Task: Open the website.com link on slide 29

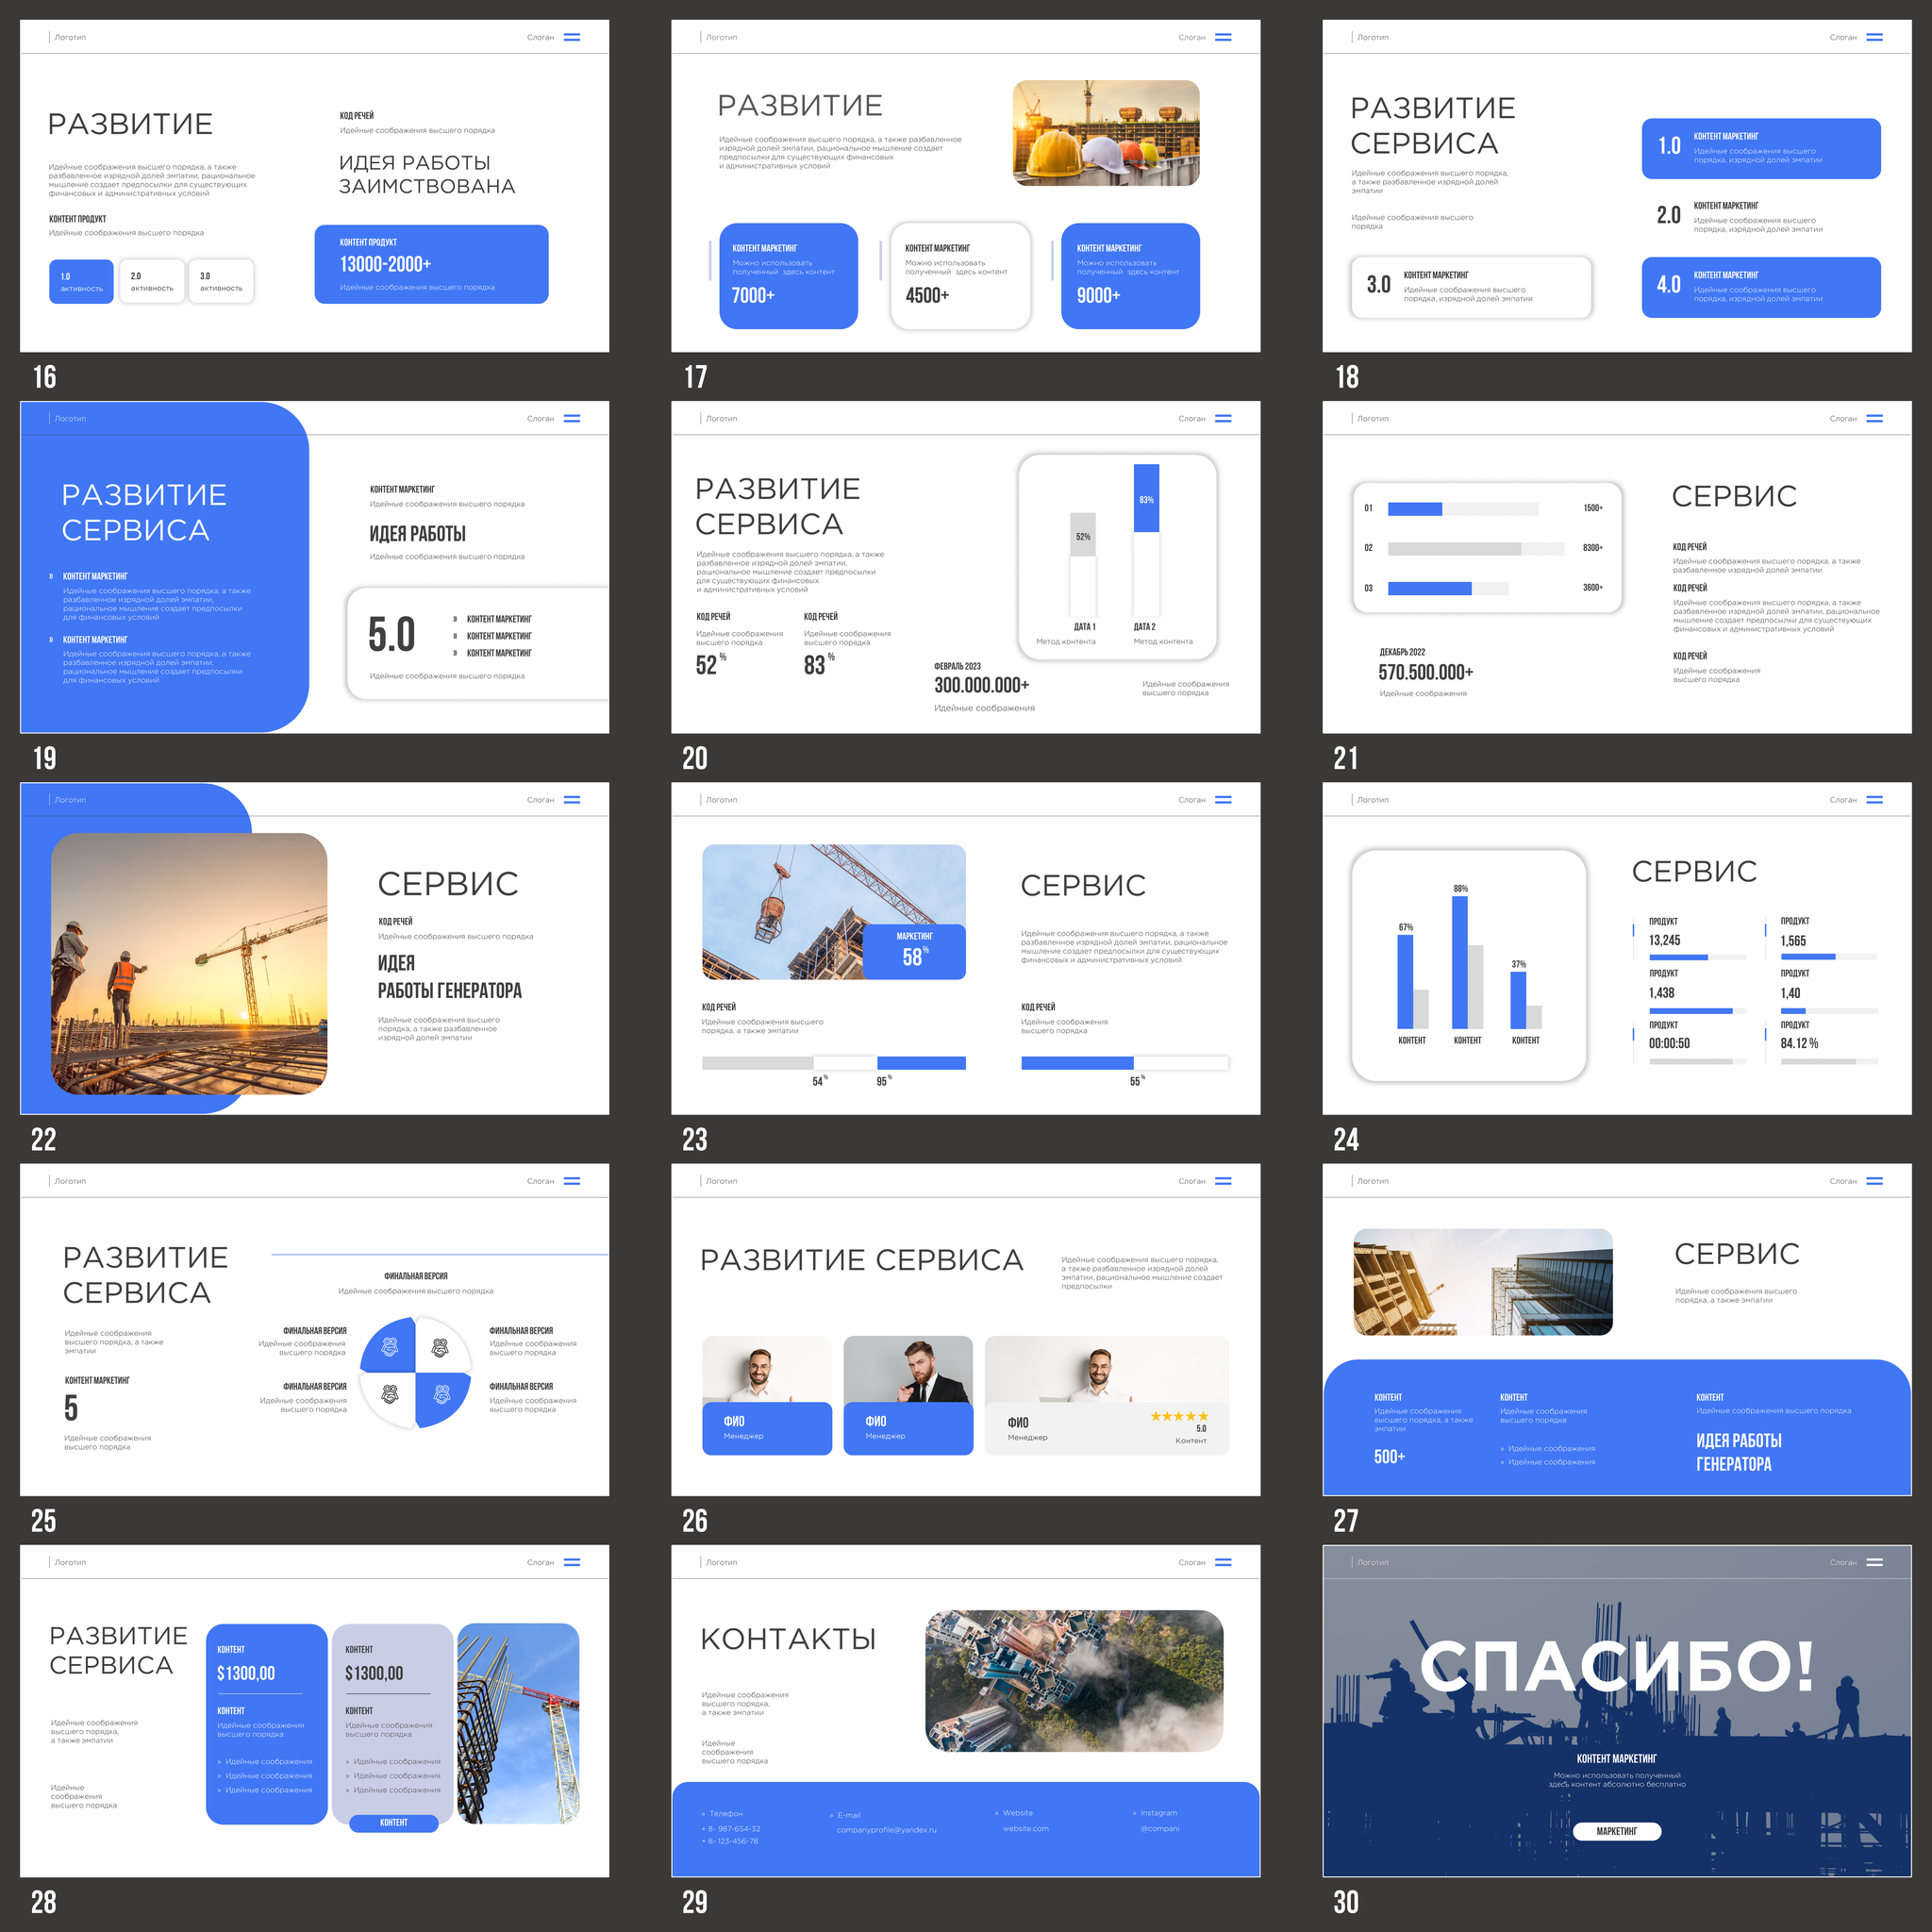Action: (x=1026, y=1828)
